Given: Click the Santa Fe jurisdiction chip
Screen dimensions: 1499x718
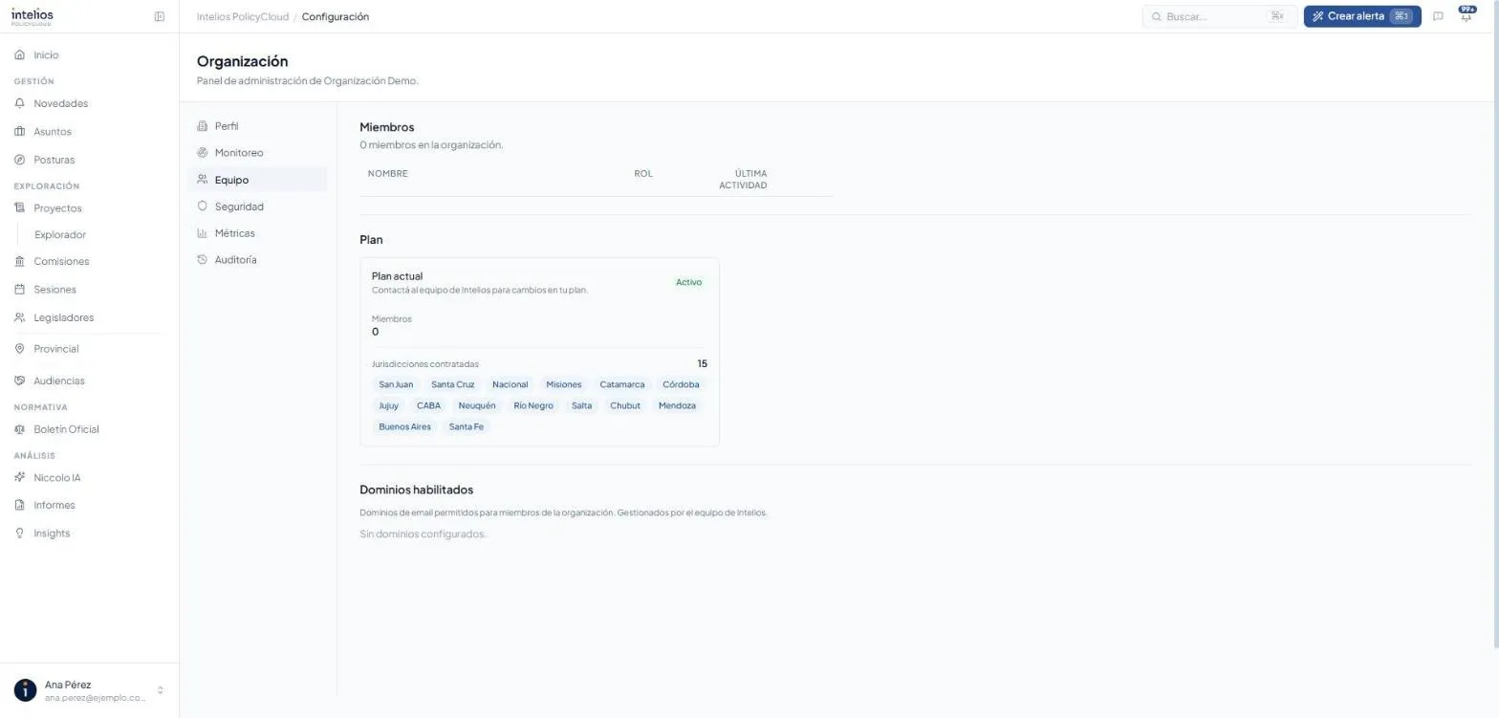Looking at the screenshot, I should [x=467, y=426].
